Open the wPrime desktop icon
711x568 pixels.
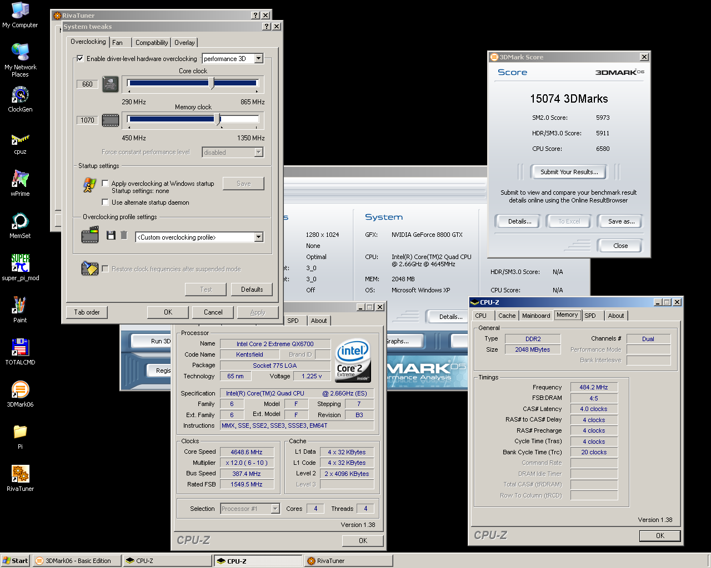[x=20, y=180]
